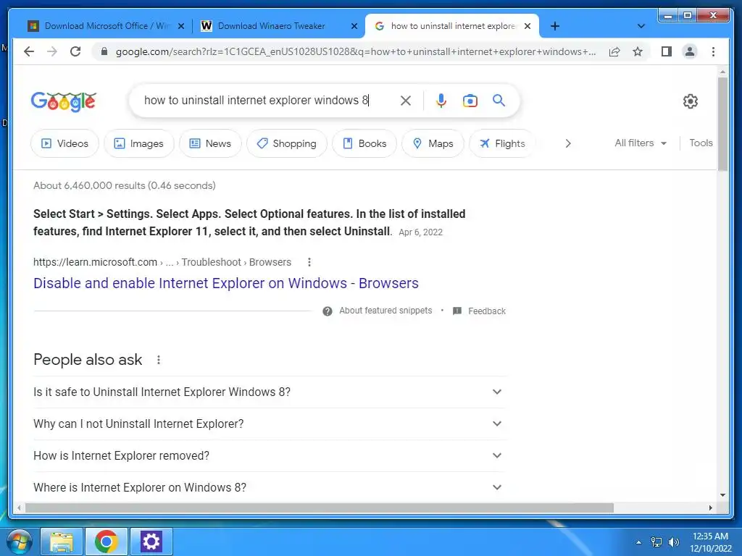Screen dimensions: 742x556
Task: Open Chrome's three-dot menu
Action: [713, 51]
